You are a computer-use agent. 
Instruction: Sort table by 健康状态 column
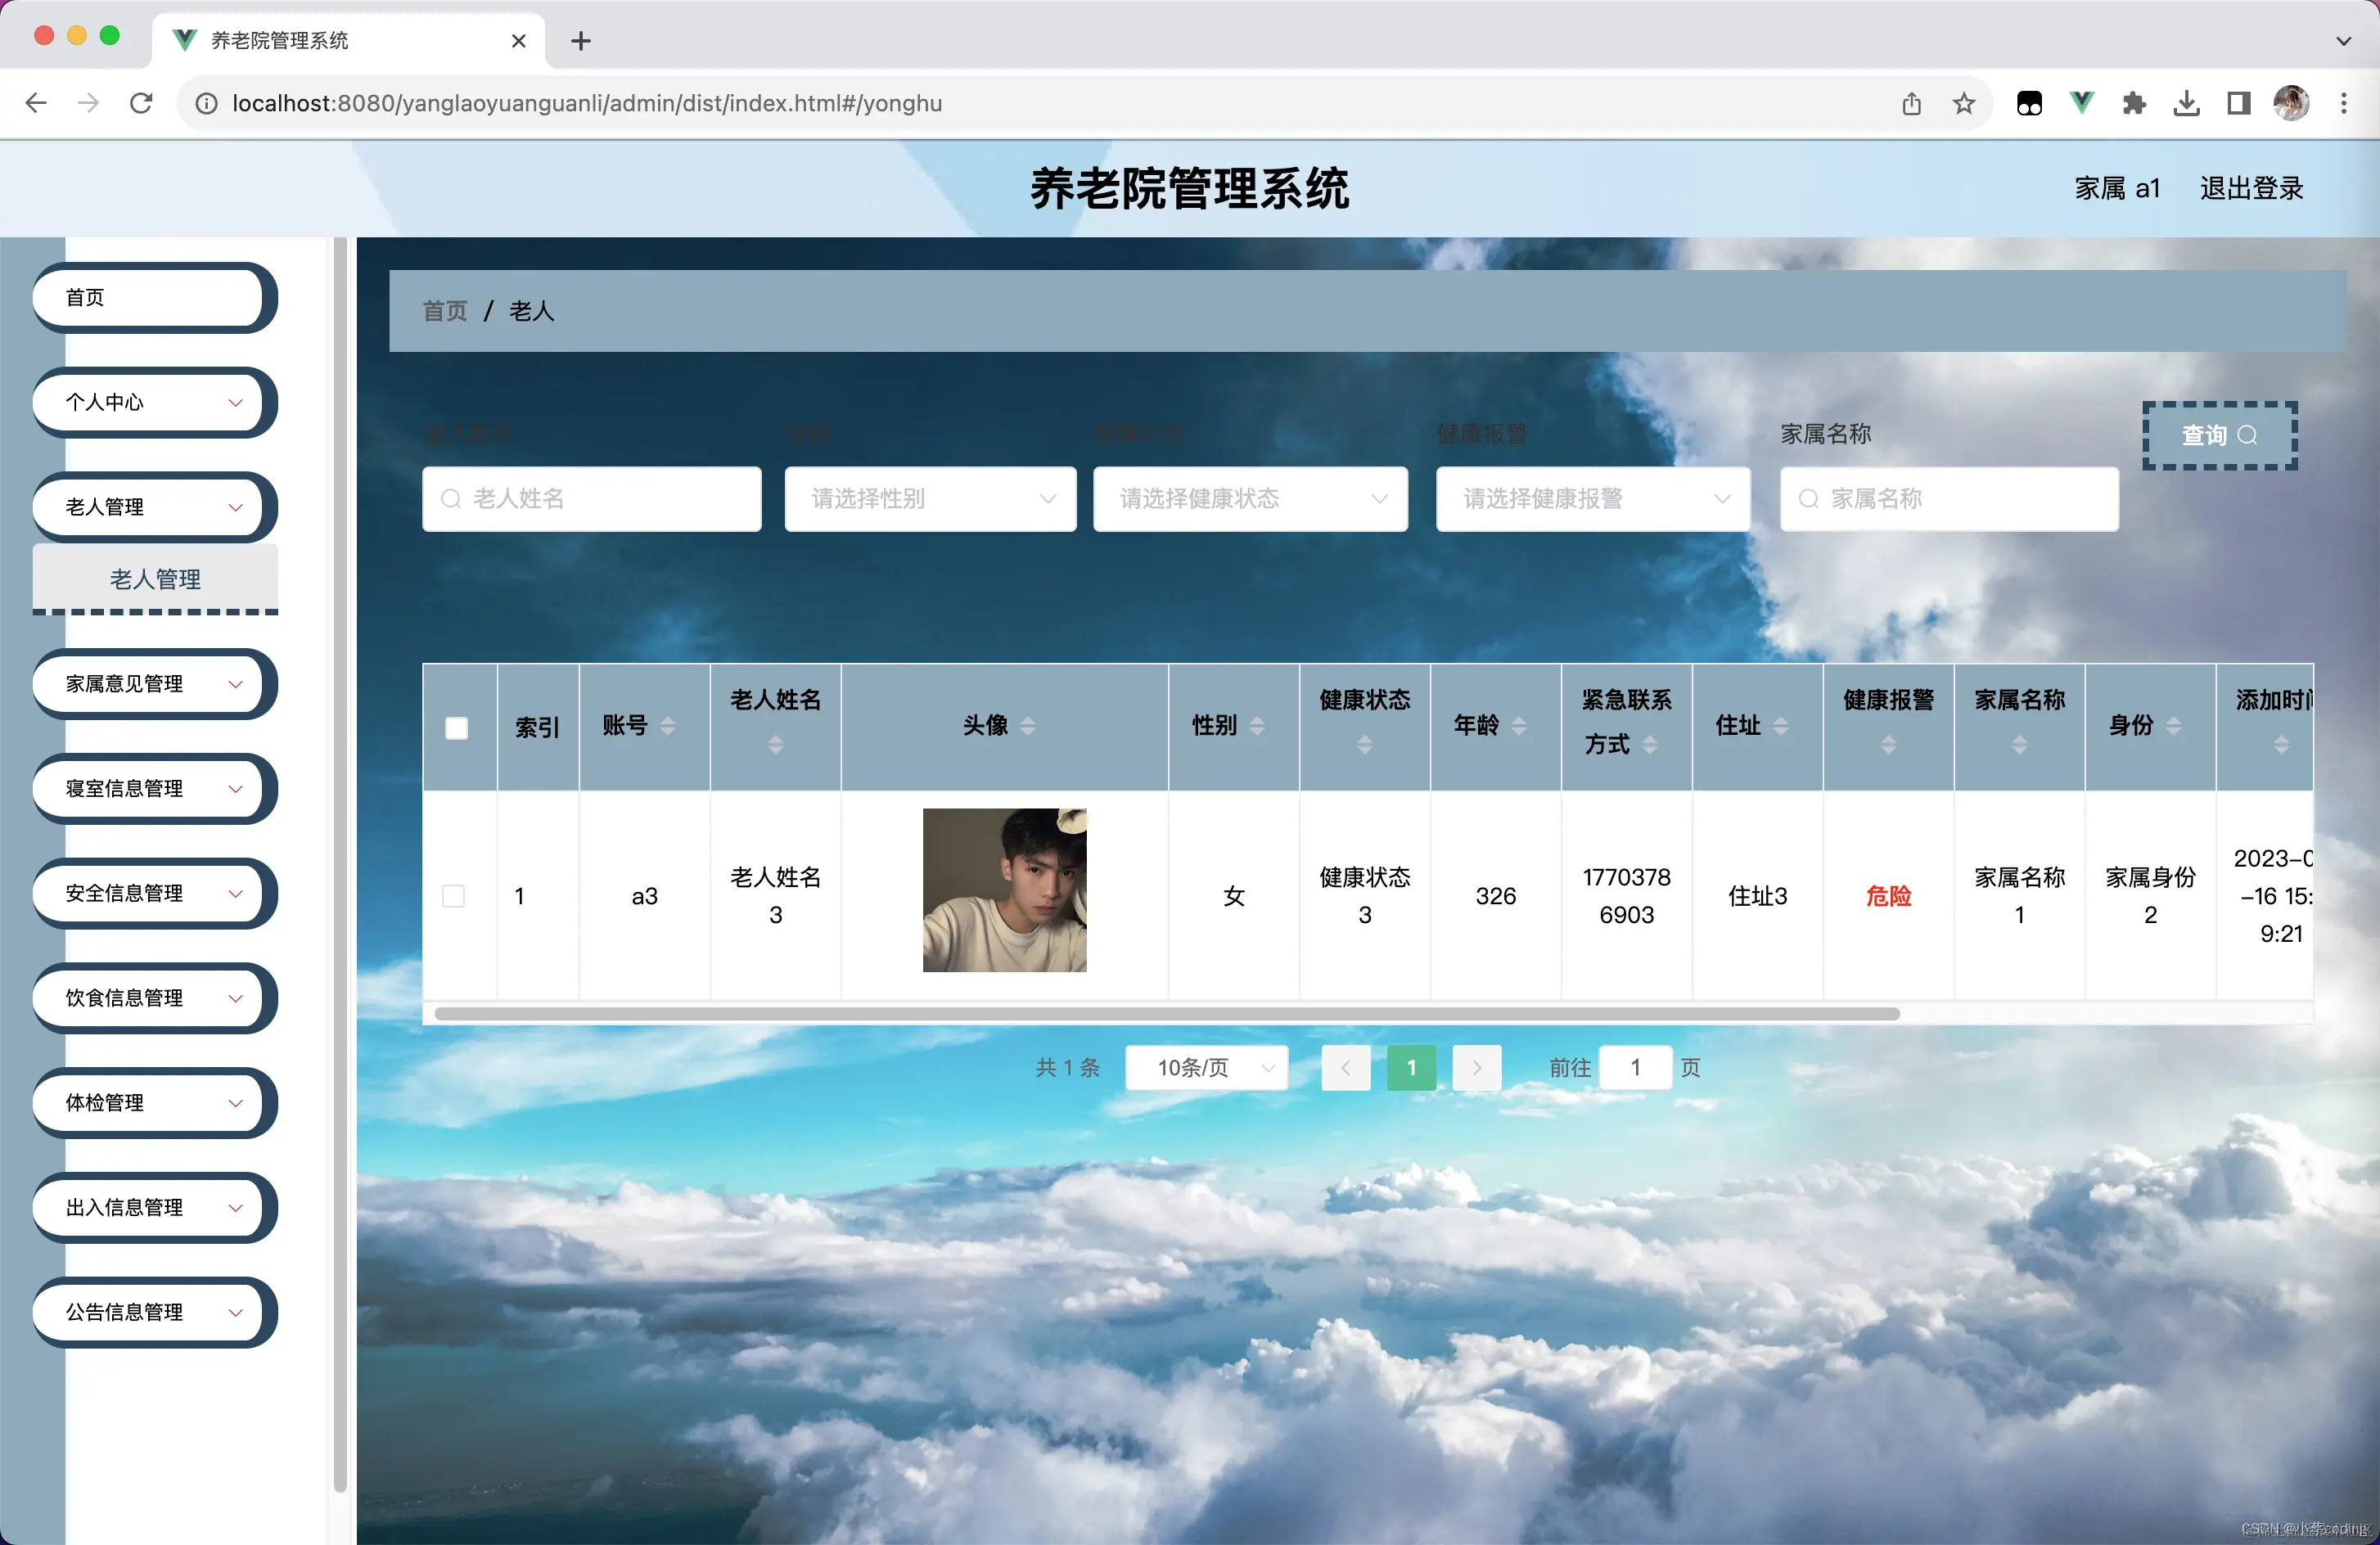[1364, 745]
